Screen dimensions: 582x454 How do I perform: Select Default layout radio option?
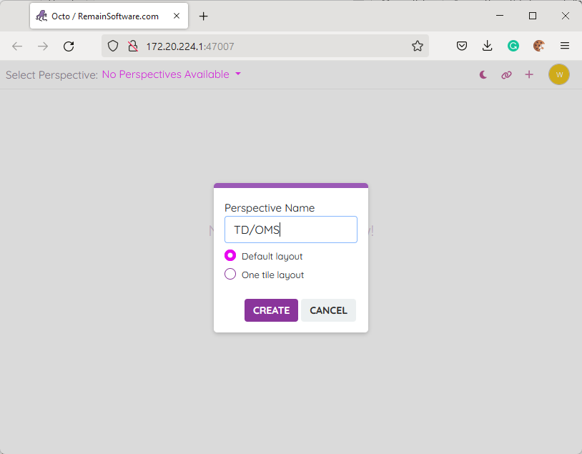pos(230,256)
